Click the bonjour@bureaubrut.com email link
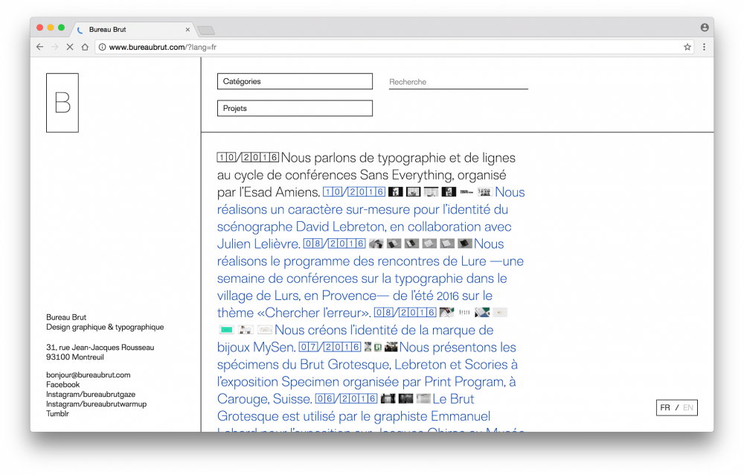Viewport: 744px width, 475px height. (x=88, y=375)
